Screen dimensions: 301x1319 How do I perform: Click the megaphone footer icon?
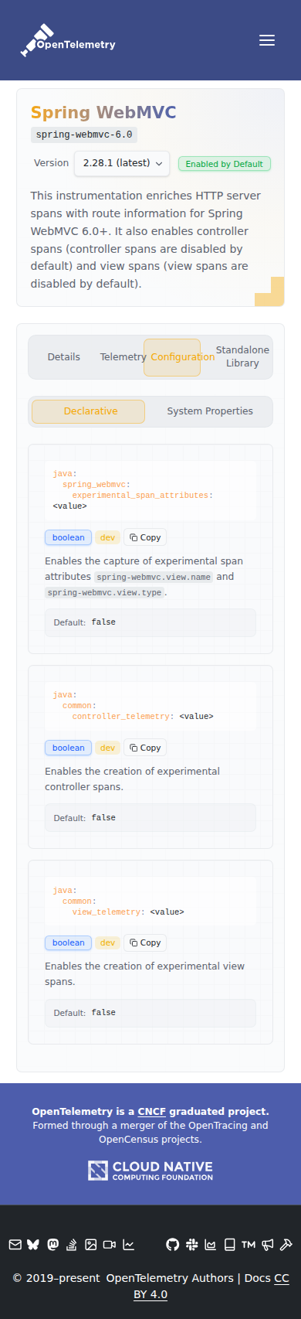click(267, 1245)
